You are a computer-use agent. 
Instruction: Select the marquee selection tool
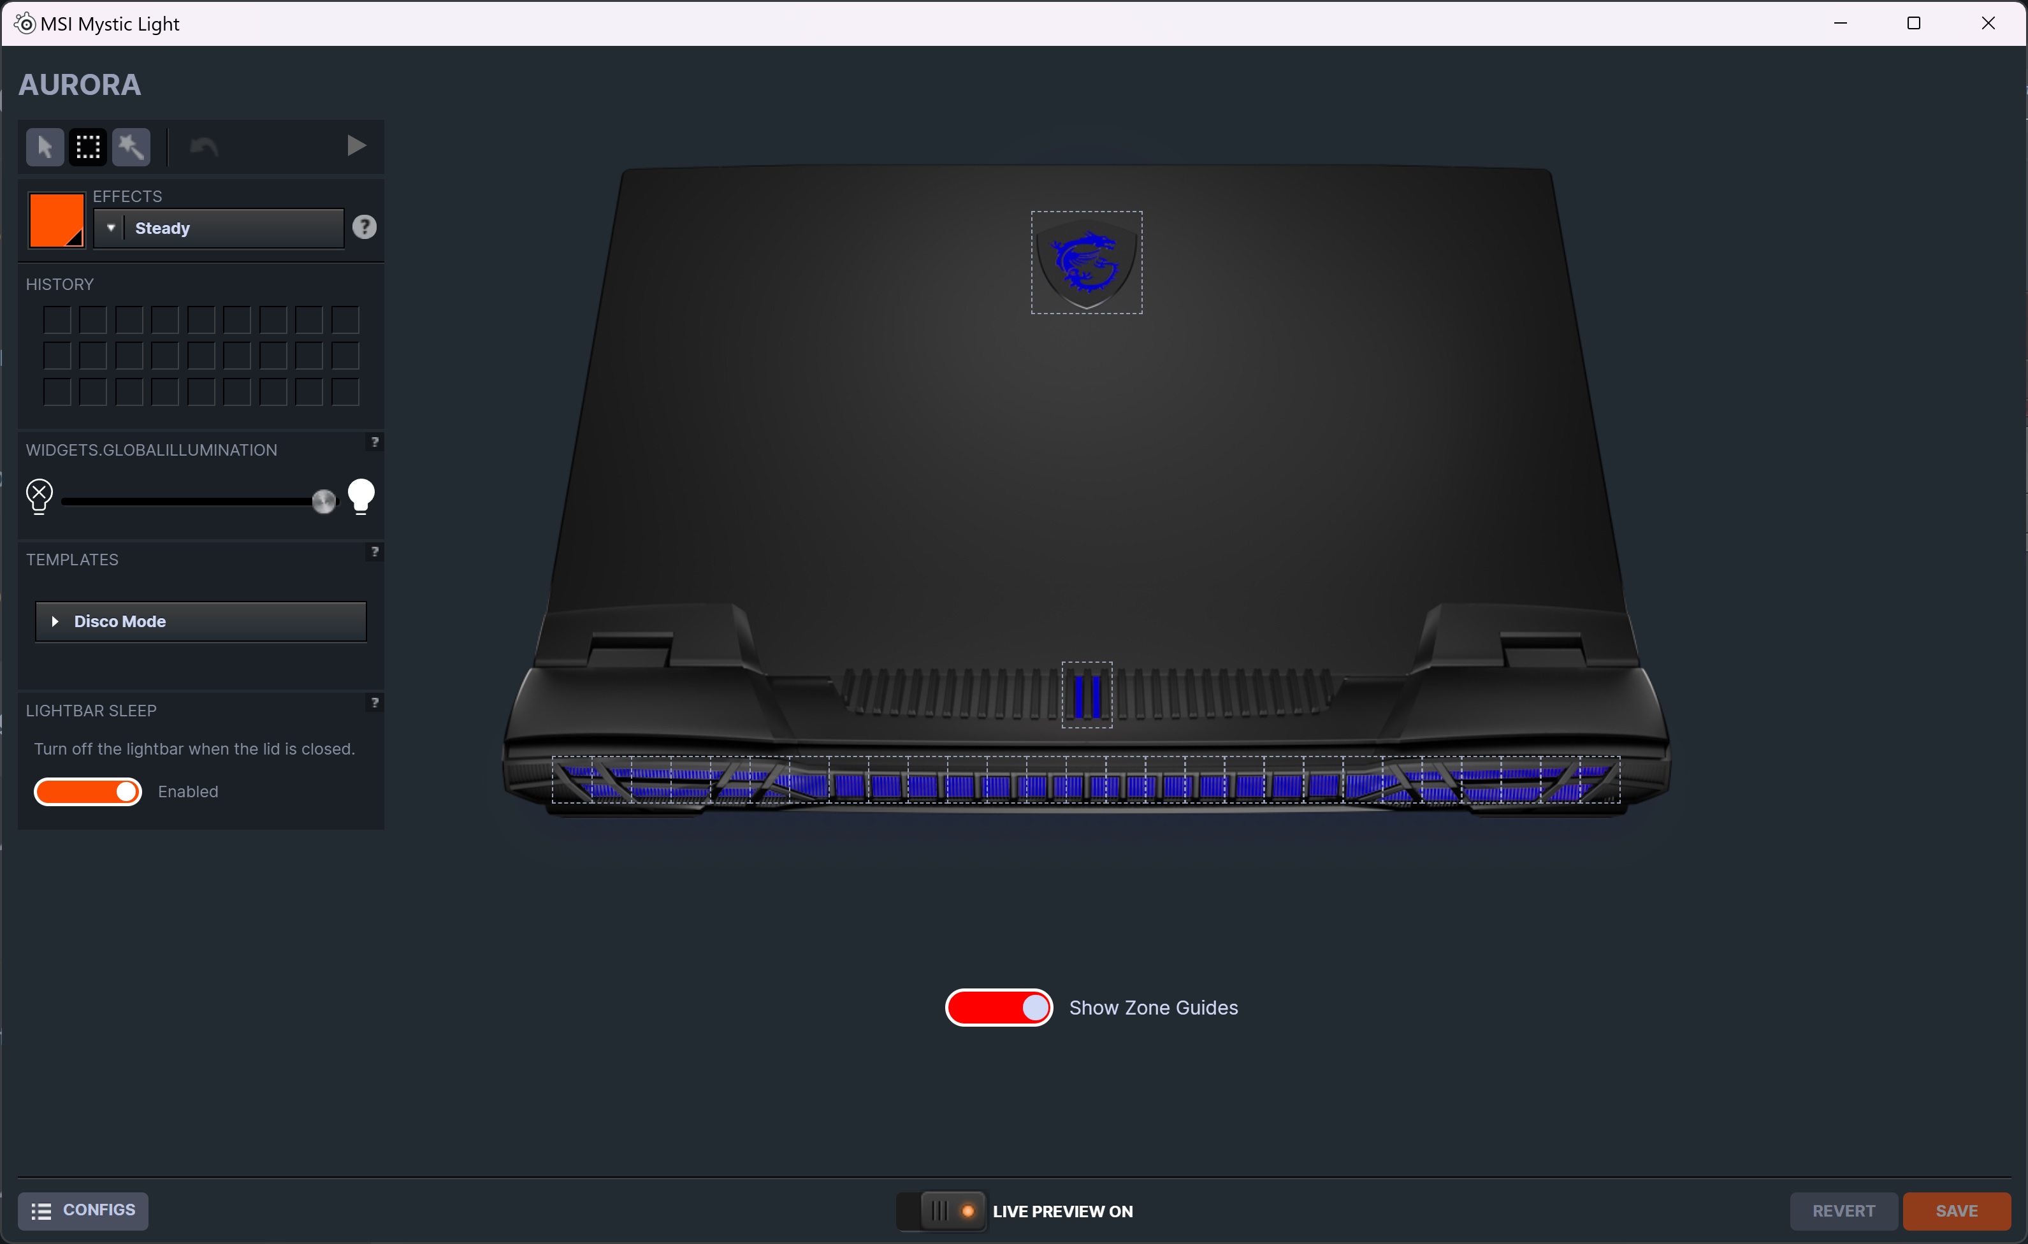pyautogui.click(x=88, y=147)
